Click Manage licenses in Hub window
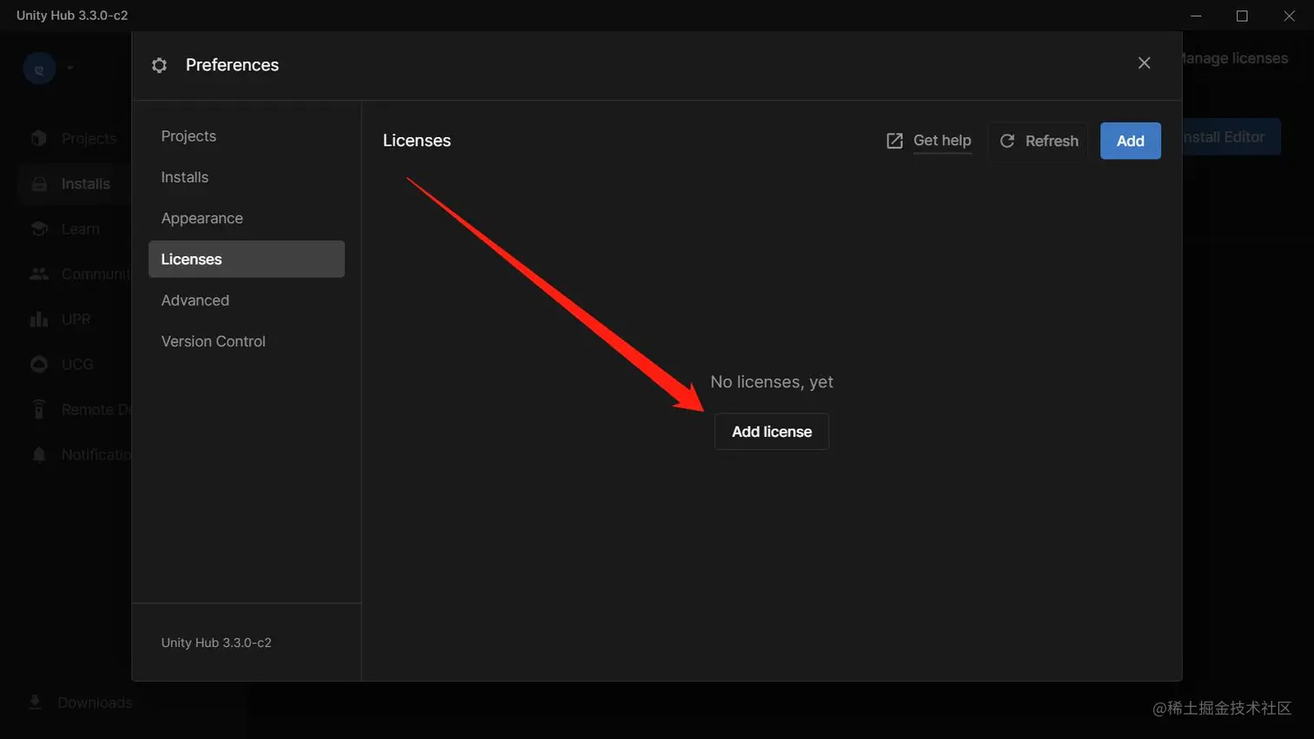 tap(1235, 58)
